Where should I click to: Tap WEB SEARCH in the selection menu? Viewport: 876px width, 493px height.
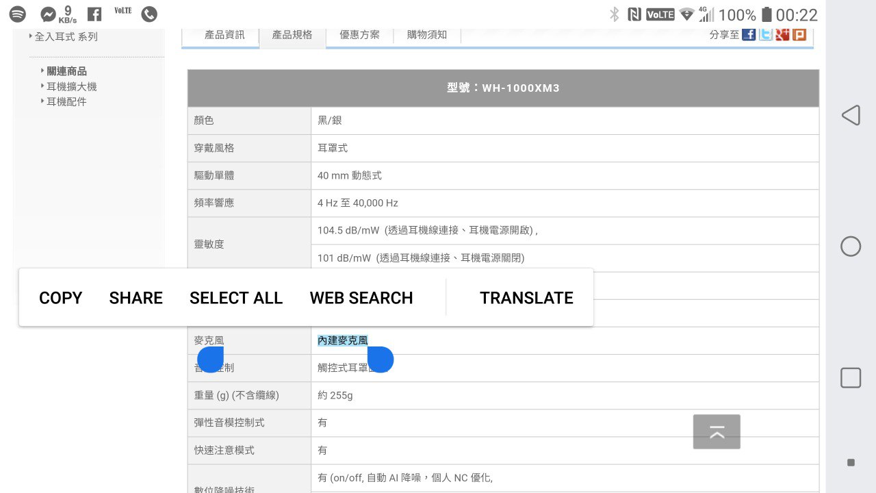click(x=361, y=298)
